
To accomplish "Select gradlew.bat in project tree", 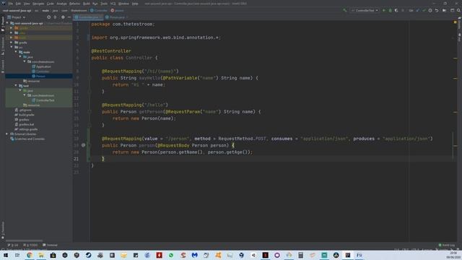I will (26, 124).
